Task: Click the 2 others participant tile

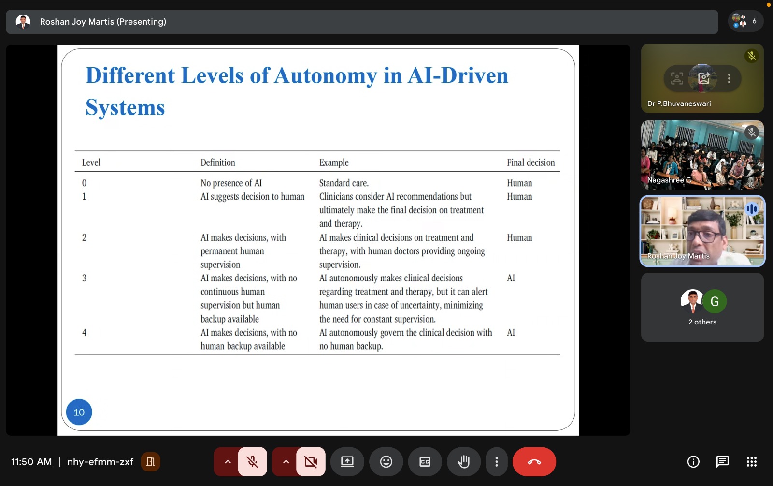Action: [702, 307]
